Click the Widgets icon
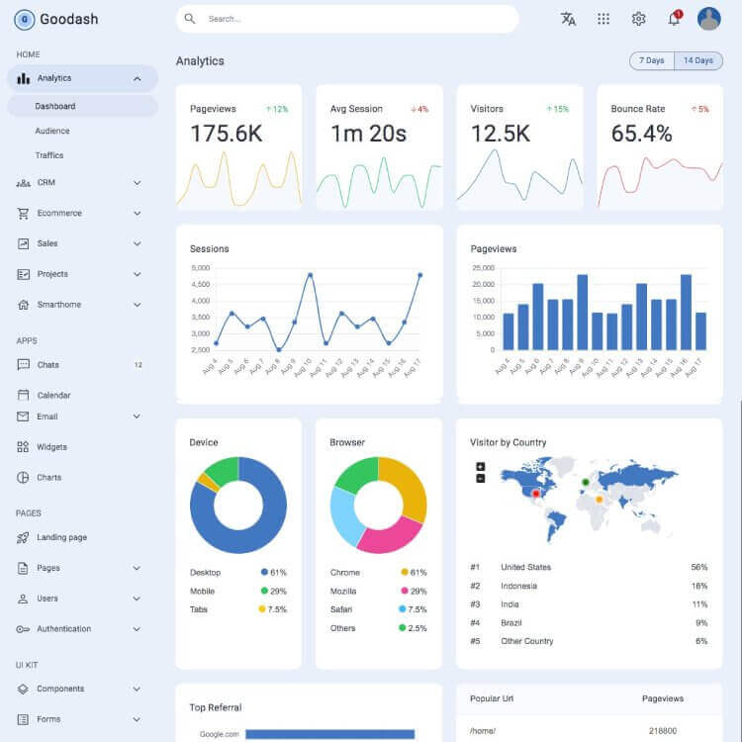 [x=23, y=447]
